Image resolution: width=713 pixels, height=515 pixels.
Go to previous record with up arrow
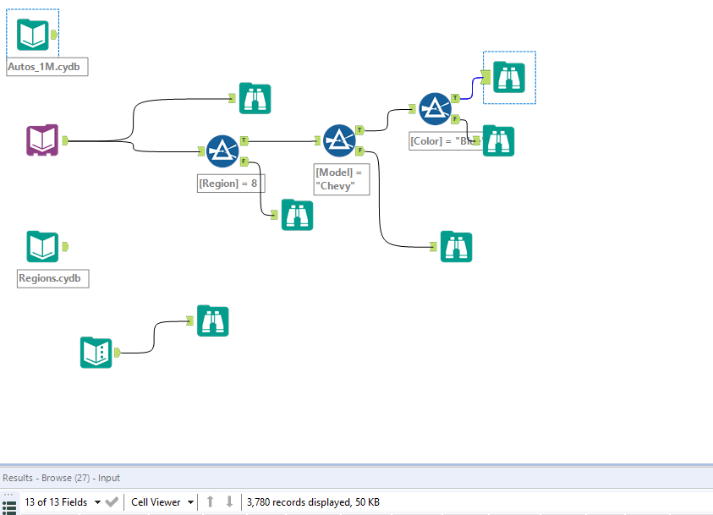click(210, 501)
